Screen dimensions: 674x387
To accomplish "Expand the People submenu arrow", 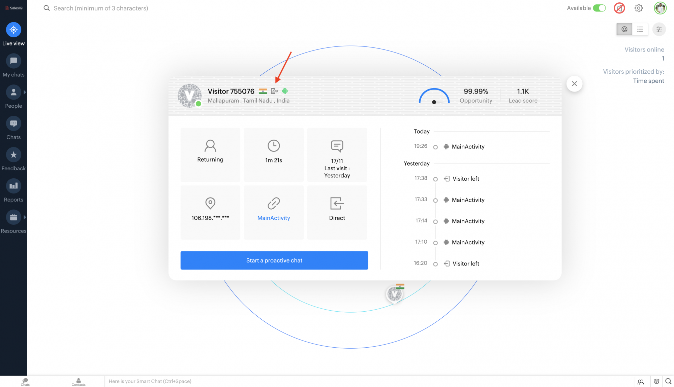I will pos(25,92).
